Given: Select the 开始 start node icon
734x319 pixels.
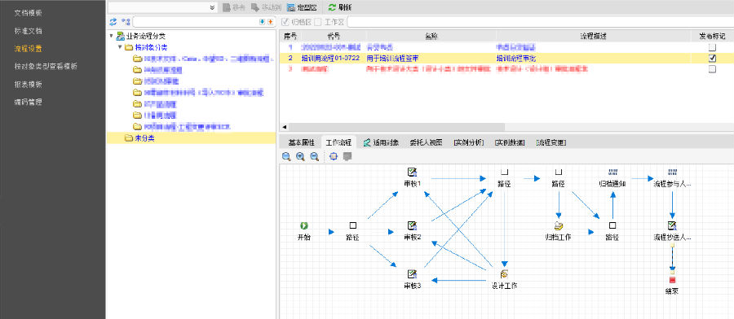Looking at the screenshot, I should 304,225.
